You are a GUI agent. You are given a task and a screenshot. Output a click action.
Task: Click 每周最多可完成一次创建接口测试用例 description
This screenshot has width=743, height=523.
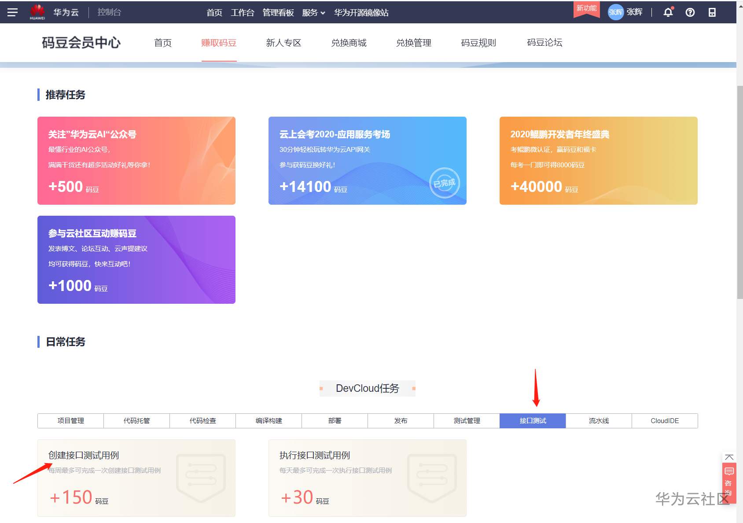105,471
